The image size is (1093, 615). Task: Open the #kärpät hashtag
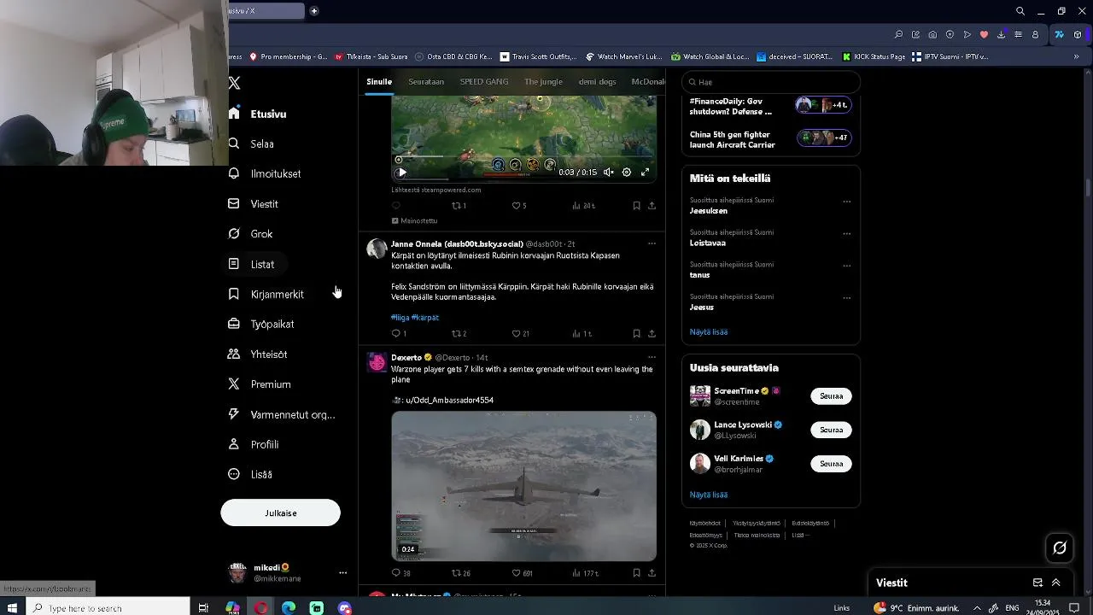[425, 317]
